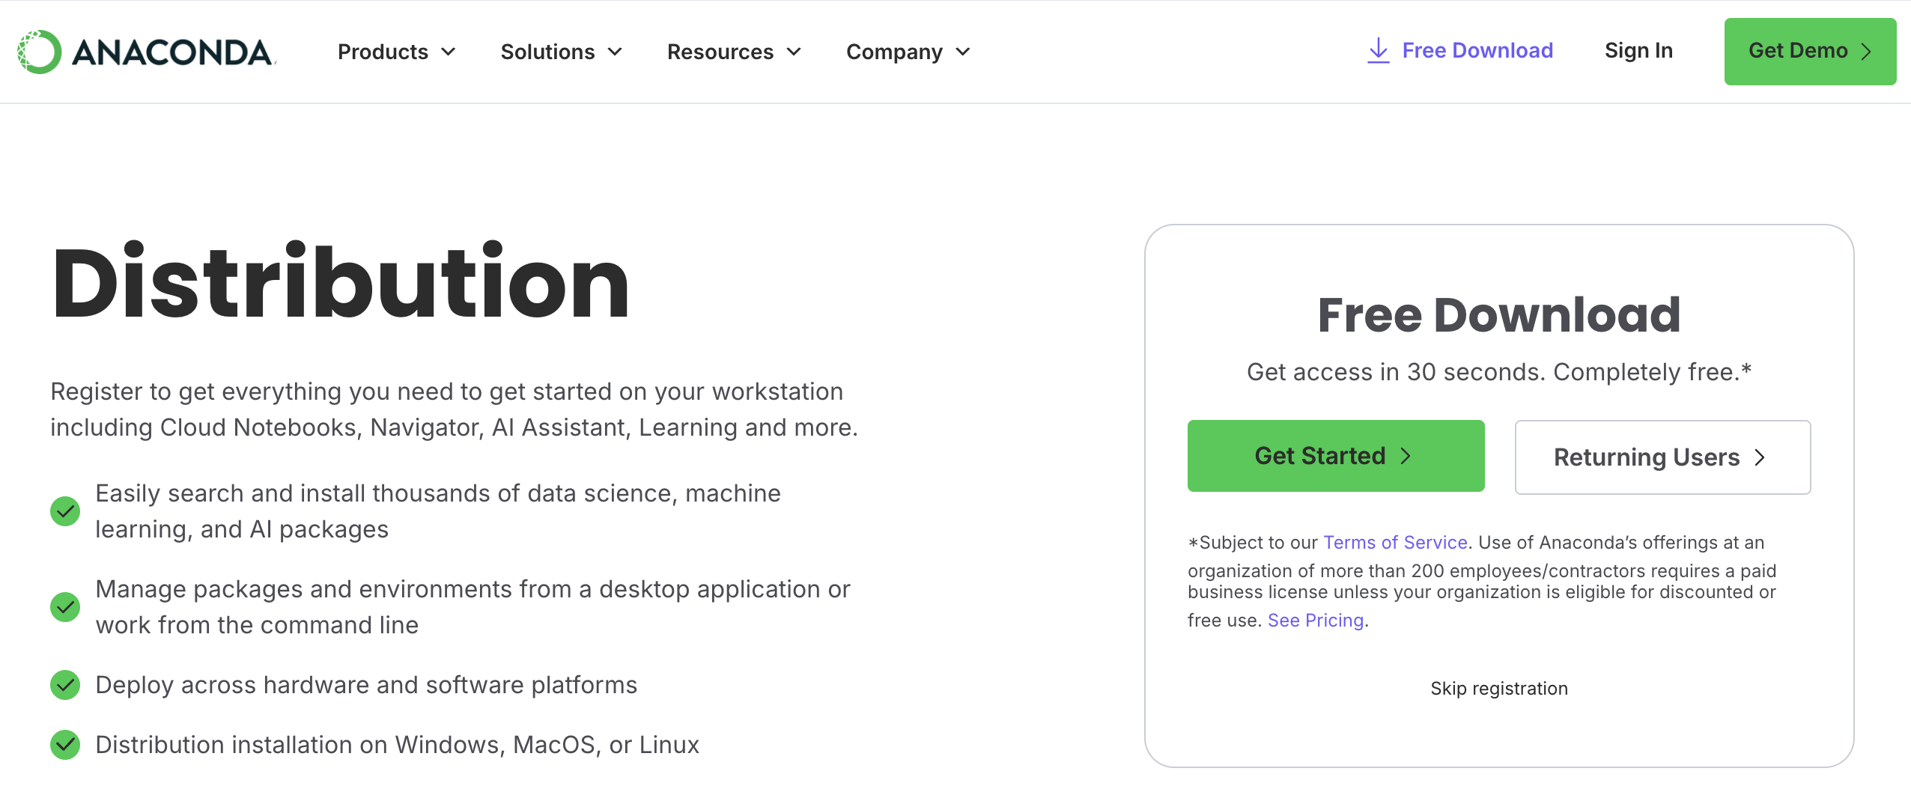The image size is (1911, 798).
Task: Expand the Solutions chevron
Action: point(615,52)
